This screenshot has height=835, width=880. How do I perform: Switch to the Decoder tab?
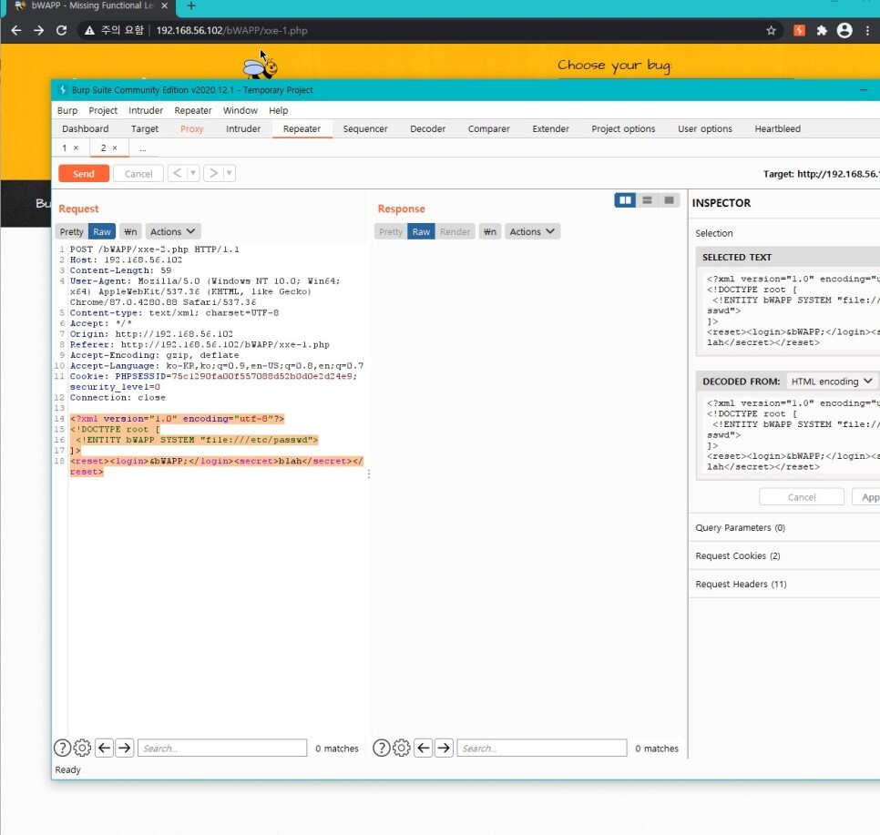pos(427,128)
